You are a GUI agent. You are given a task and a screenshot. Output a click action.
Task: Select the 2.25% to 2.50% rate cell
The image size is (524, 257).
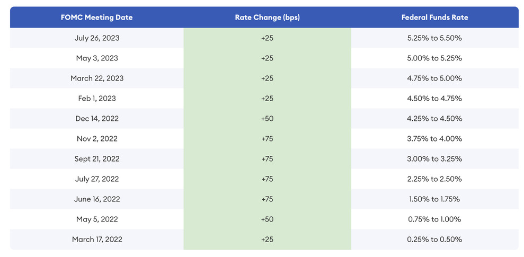coord(434,179)
